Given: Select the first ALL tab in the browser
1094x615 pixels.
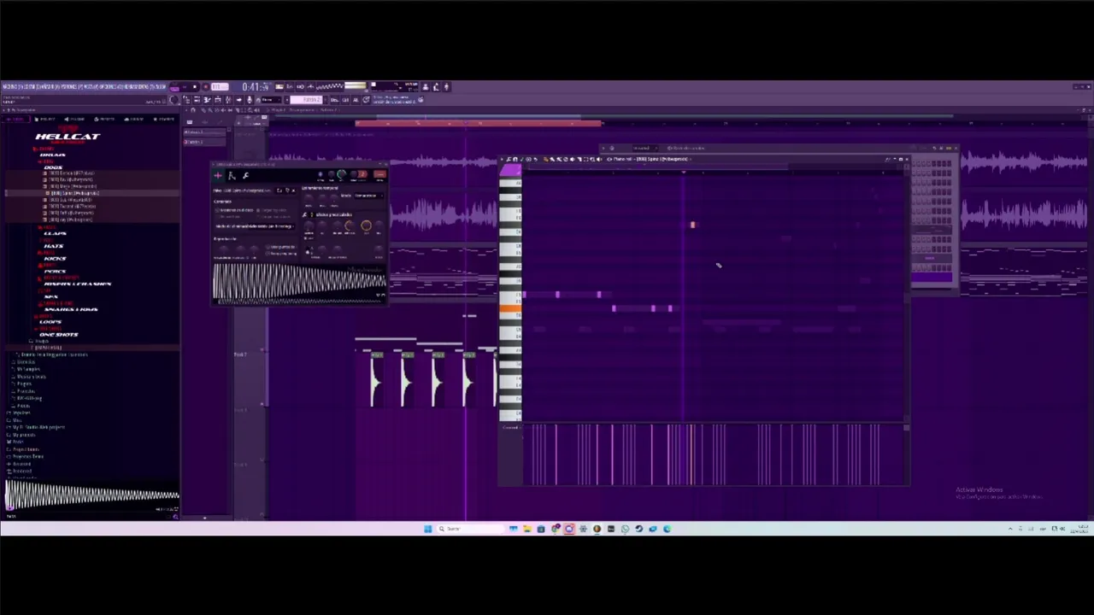Looking at the screenshot, I should (15, 119).
